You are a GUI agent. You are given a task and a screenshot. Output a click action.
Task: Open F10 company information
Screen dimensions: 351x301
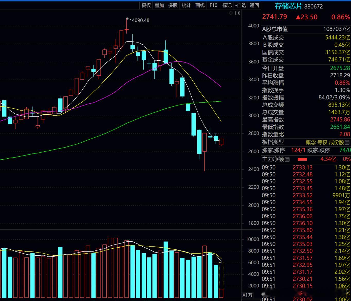point(213,5)
